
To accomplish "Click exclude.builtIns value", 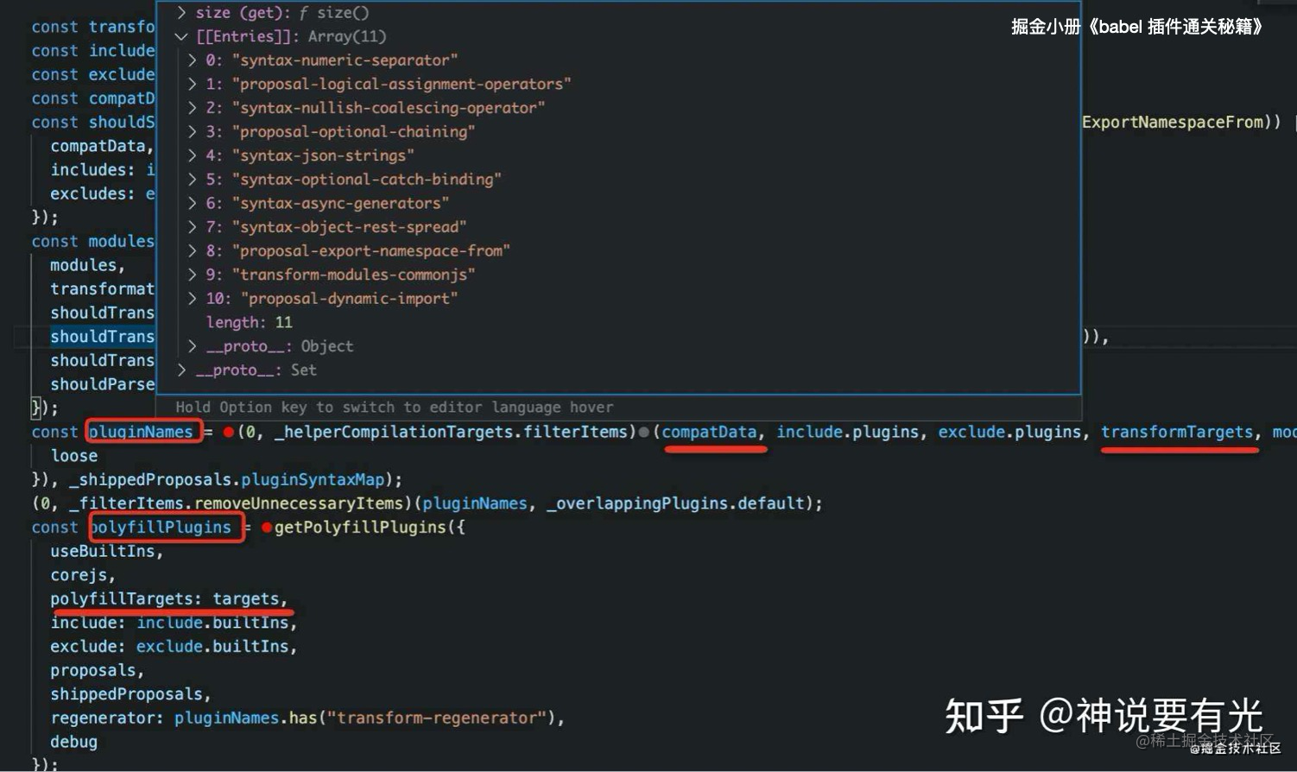I will tap(212, 646).
